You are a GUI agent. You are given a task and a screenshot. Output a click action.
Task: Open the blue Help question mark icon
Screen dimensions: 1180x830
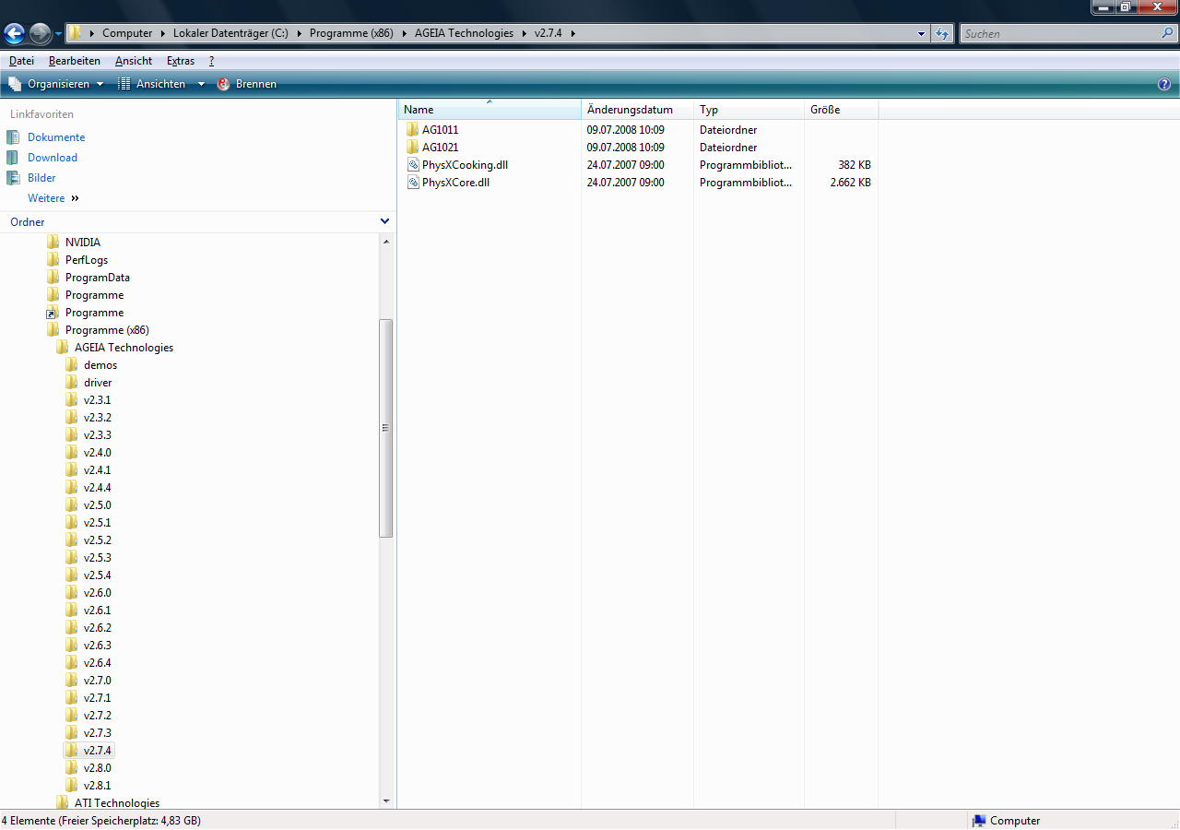coord(1164,84)
